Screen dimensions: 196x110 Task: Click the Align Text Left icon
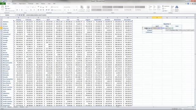[39, 10]
